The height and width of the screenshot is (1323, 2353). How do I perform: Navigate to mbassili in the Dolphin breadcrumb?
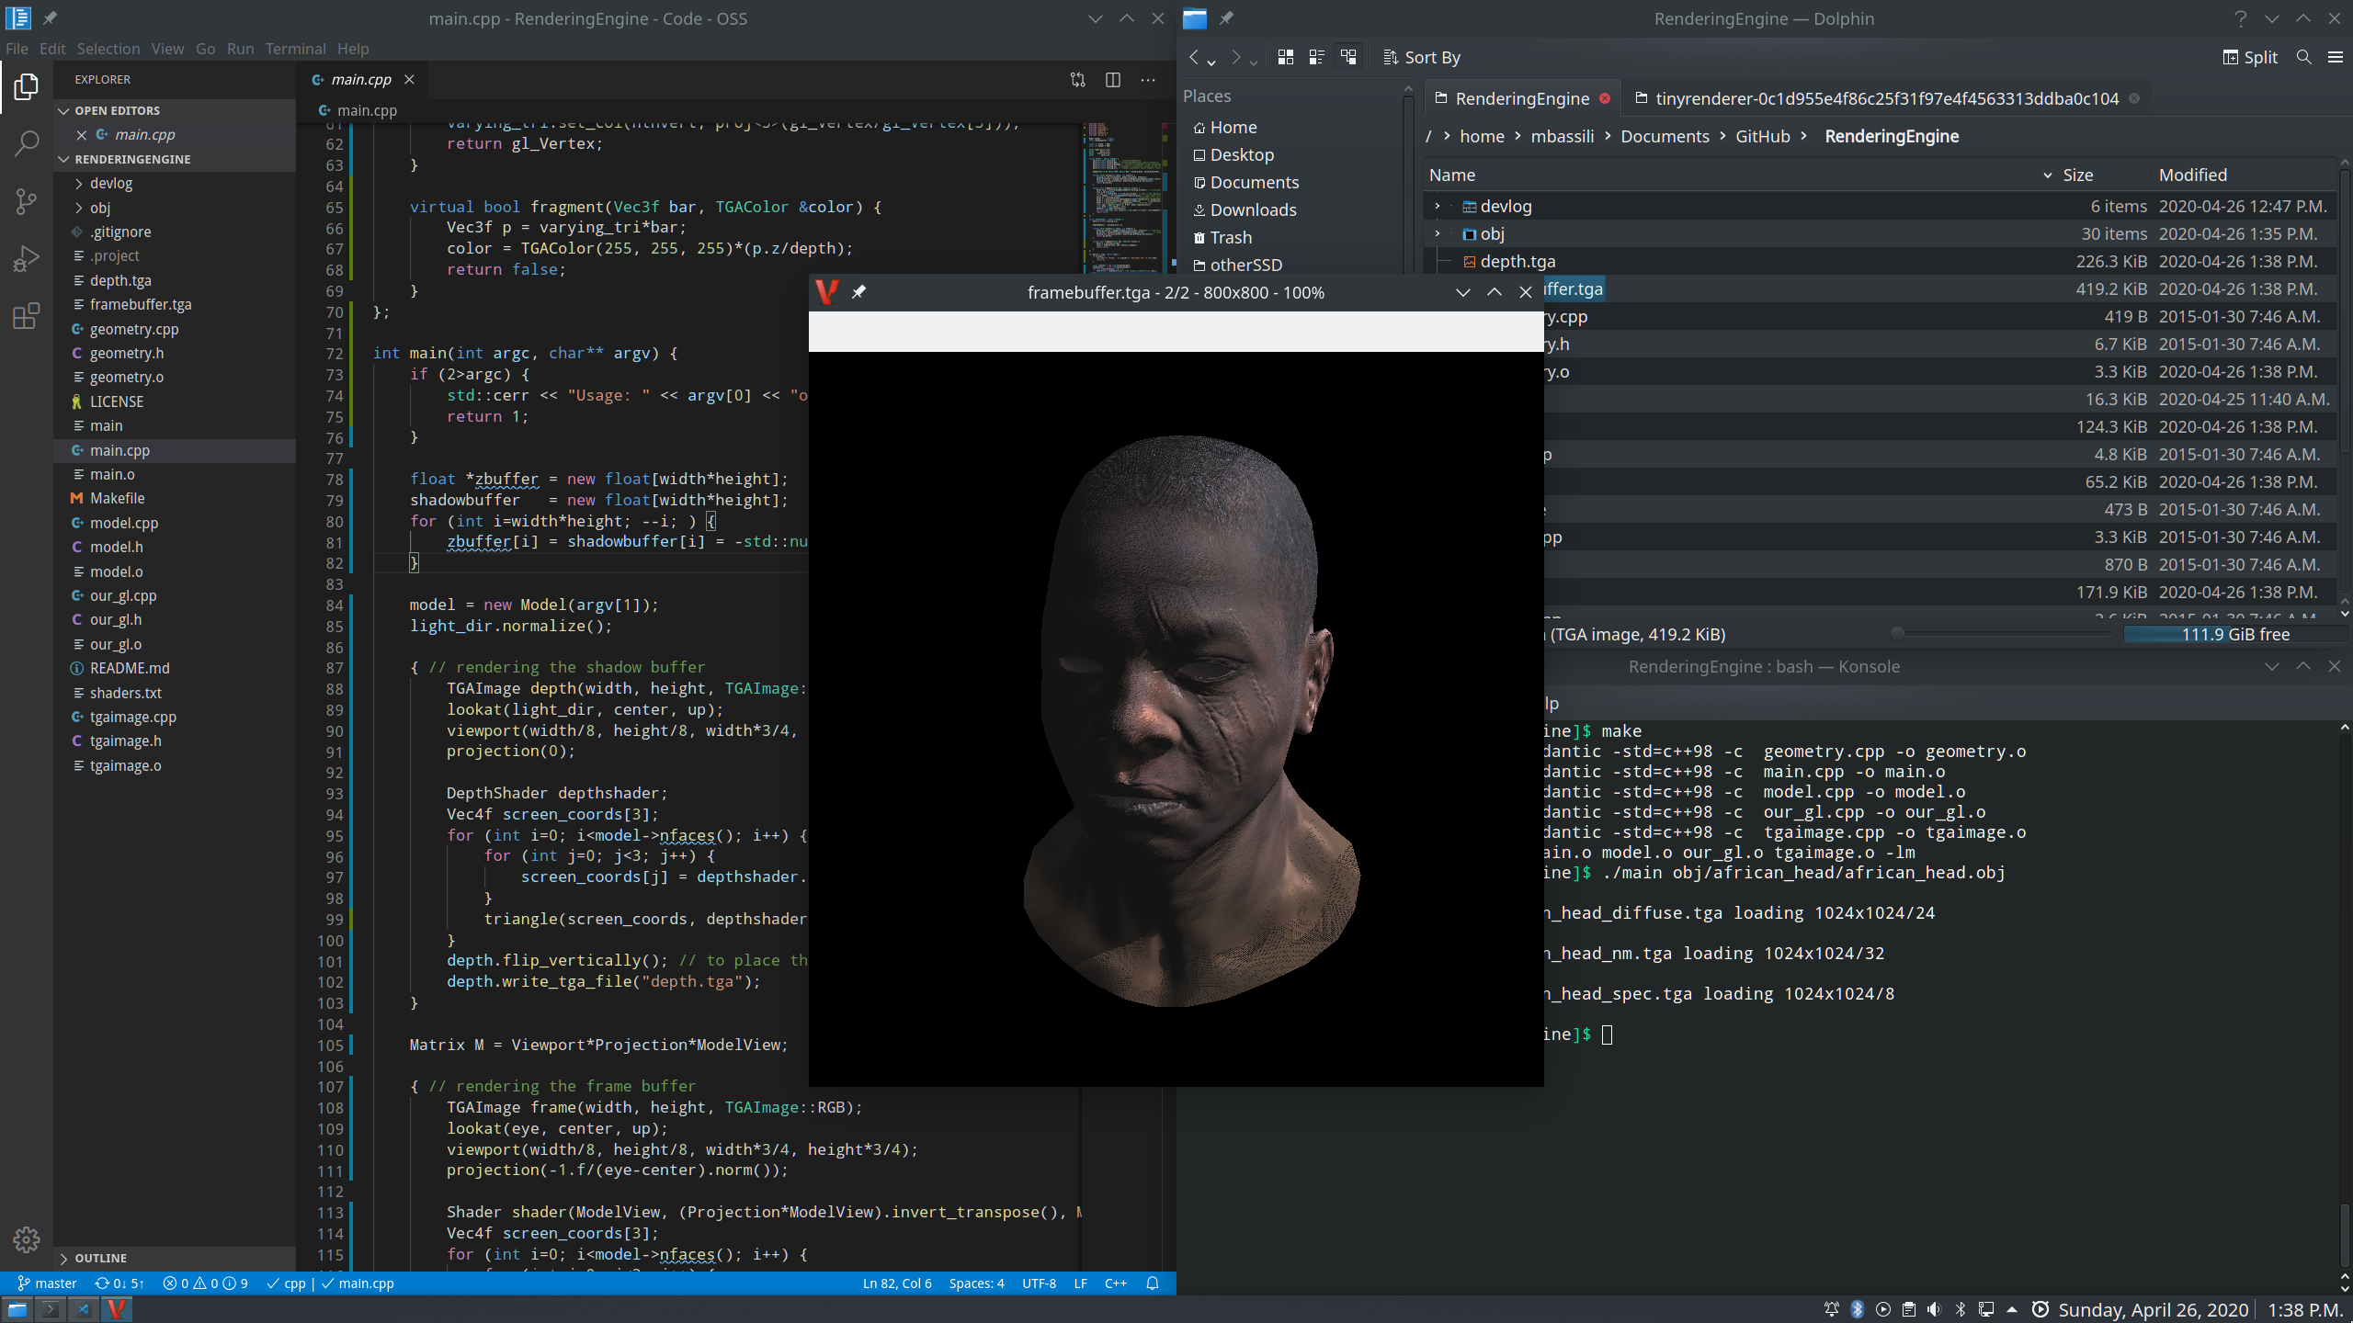click(1562, 136)
